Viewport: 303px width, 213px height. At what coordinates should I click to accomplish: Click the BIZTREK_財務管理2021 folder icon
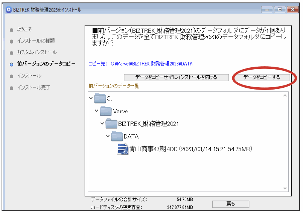pyautogui.click(x=111, y=124)
